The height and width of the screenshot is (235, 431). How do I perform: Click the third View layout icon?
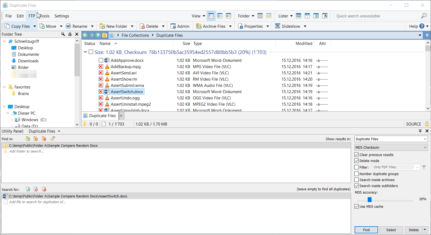point(228,16)
